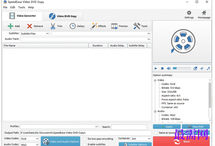Enable Do two pass encoding checkbox
Image resolution: width=215 pixels, height=146 pixels.
click(x=85, y=139)
